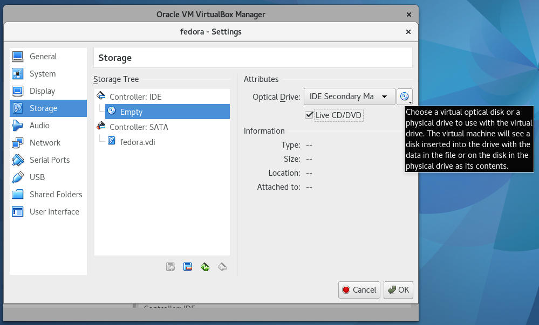Click the Cancel button
Image resolution: width=539 pixels, height=325 pixels.
[x=359, y=290]
